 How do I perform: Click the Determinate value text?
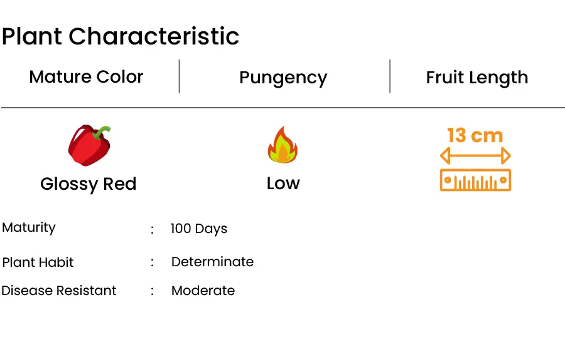[213, 262]
